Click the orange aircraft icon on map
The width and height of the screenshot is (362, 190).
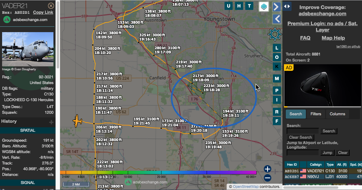[77, 121]
